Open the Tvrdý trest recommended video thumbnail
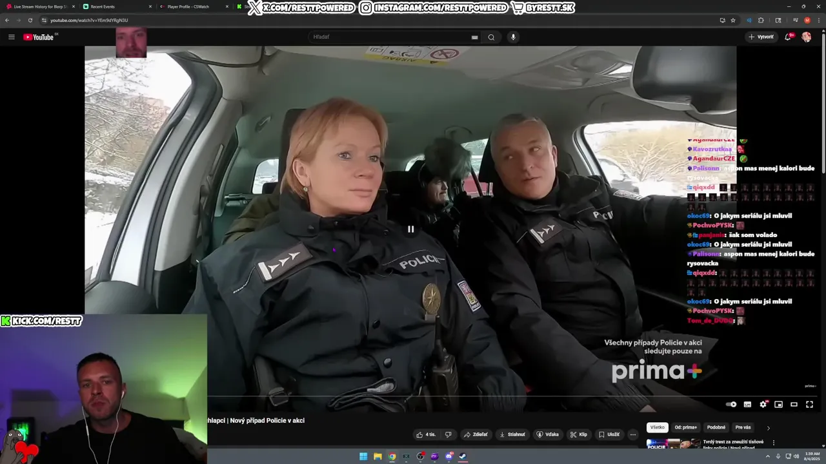This screenshot has height=464, width=826. [x=673, y=444]
